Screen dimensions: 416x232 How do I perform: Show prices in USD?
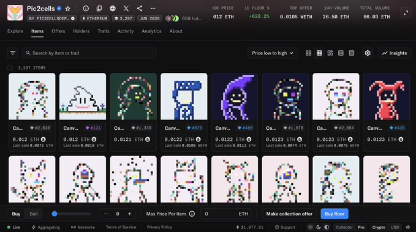point(395,227)
